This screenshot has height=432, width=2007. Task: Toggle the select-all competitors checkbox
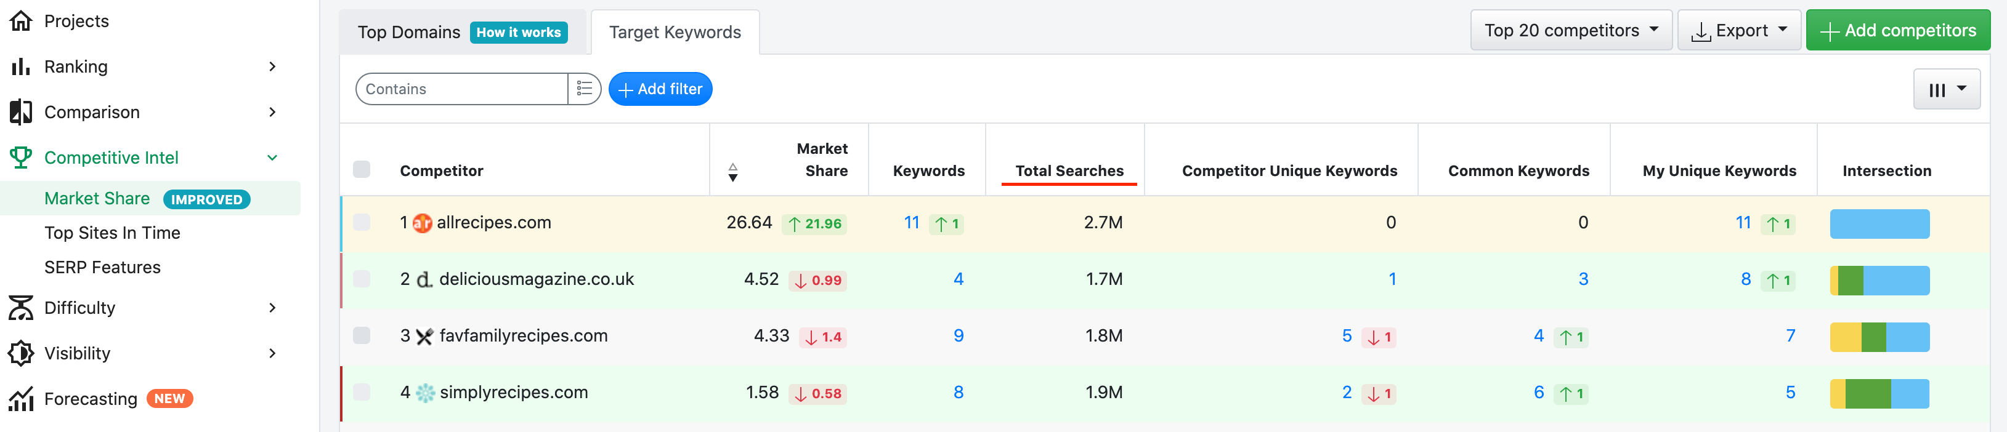pyautogui.click(x=362, y=170)
